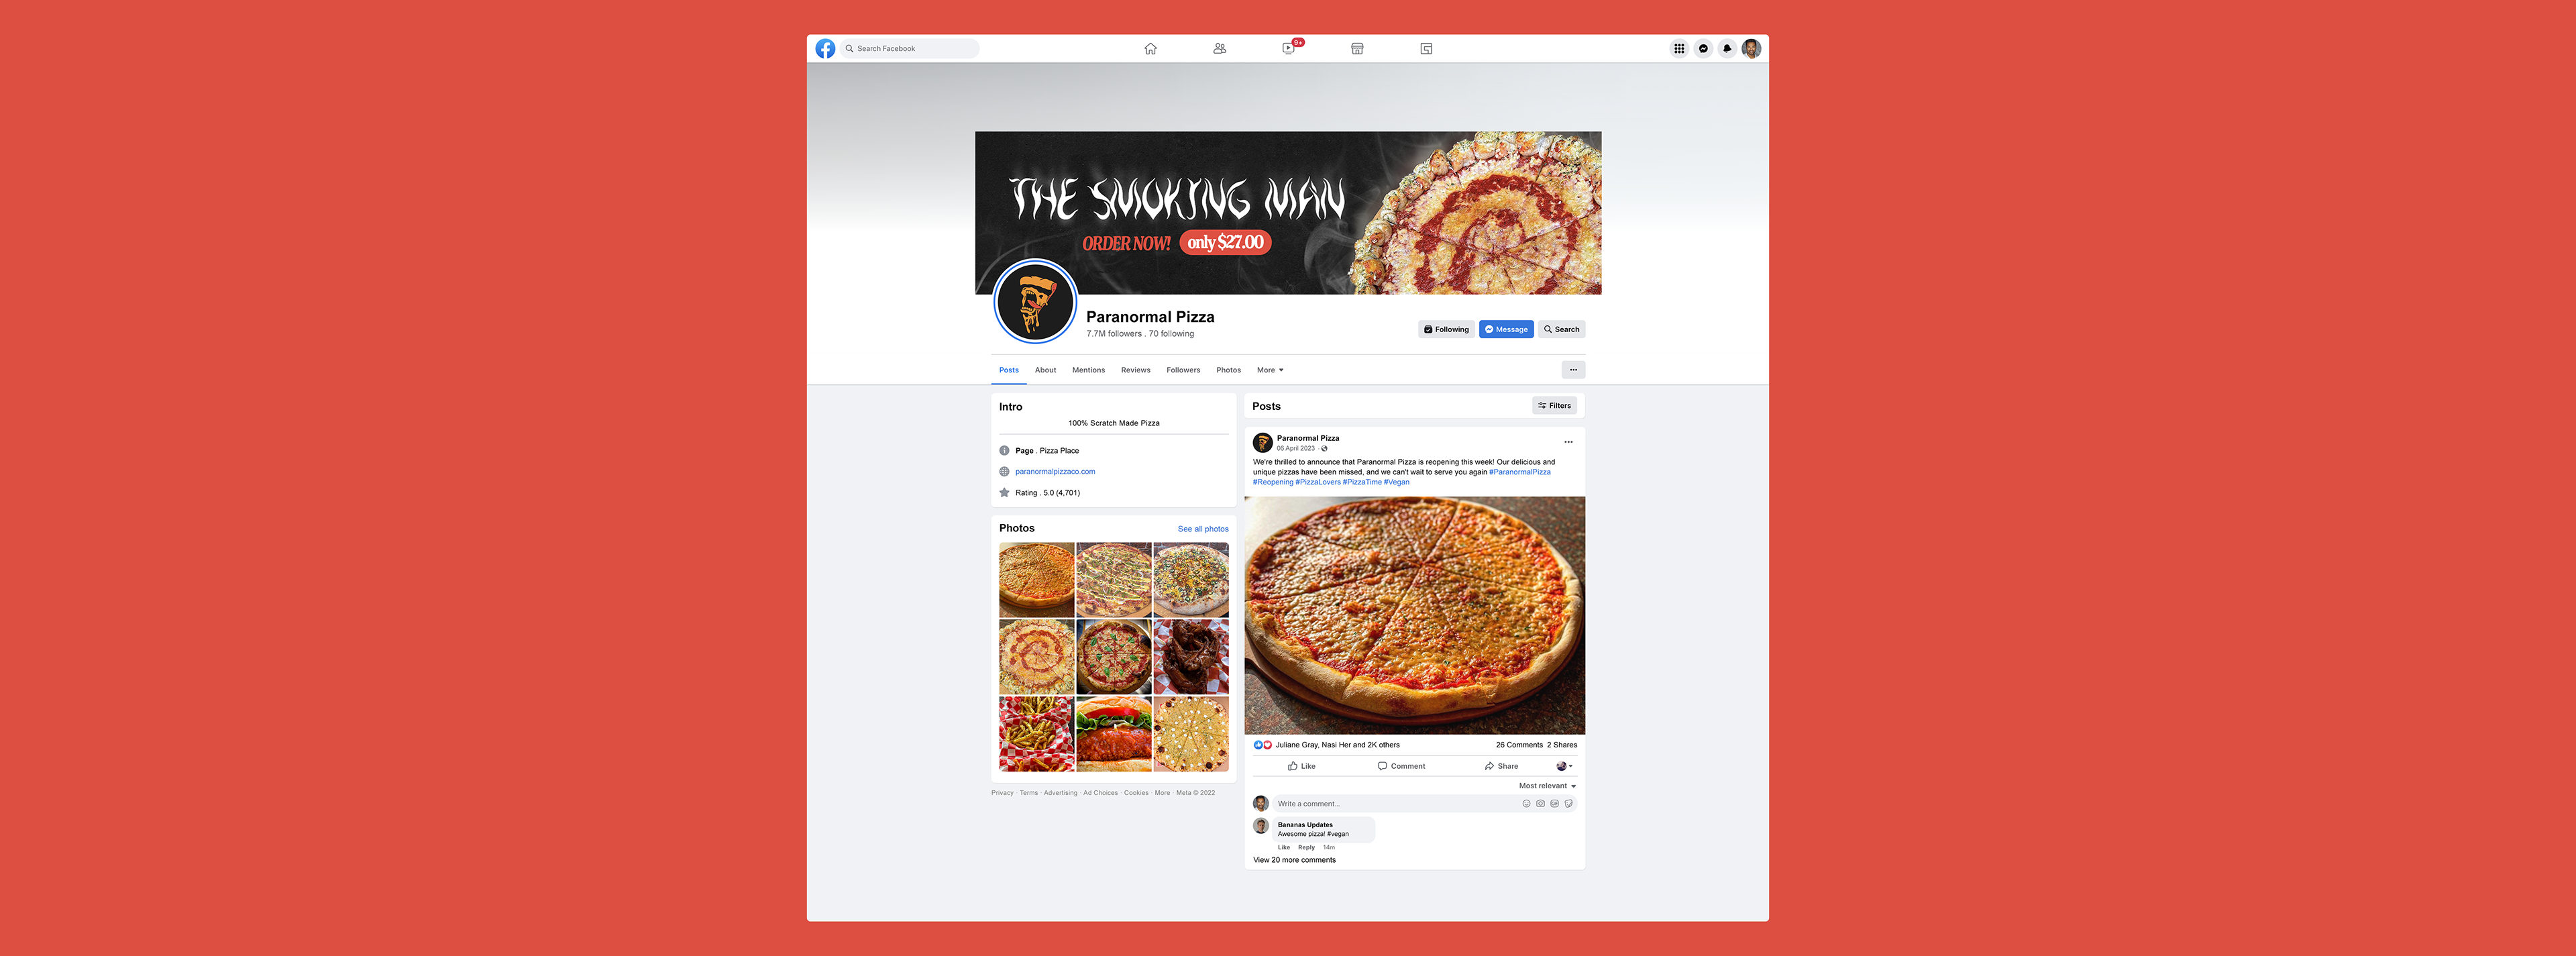The width and height of the screenshot is (2576, 956).
Task: Click the Page info icon in Intro
Action: (x=1004, y=451)
